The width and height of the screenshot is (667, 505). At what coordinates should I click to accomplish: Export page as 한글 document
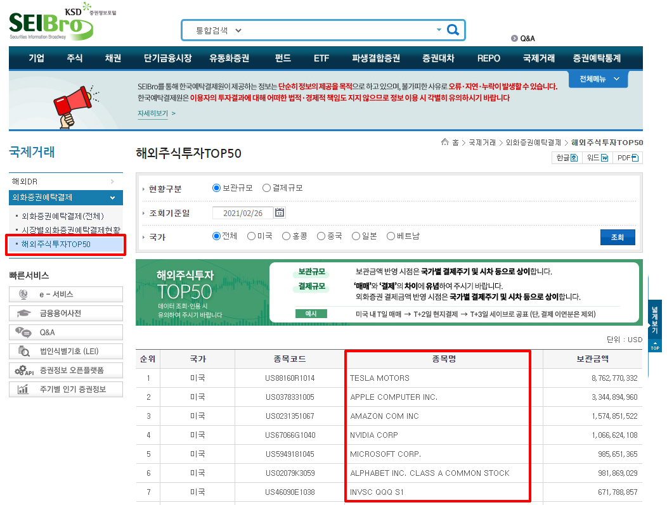click(567, 158)
